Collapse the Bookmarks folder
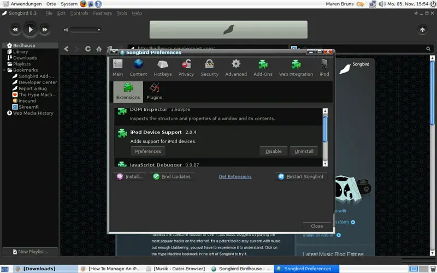 (4, 70)
